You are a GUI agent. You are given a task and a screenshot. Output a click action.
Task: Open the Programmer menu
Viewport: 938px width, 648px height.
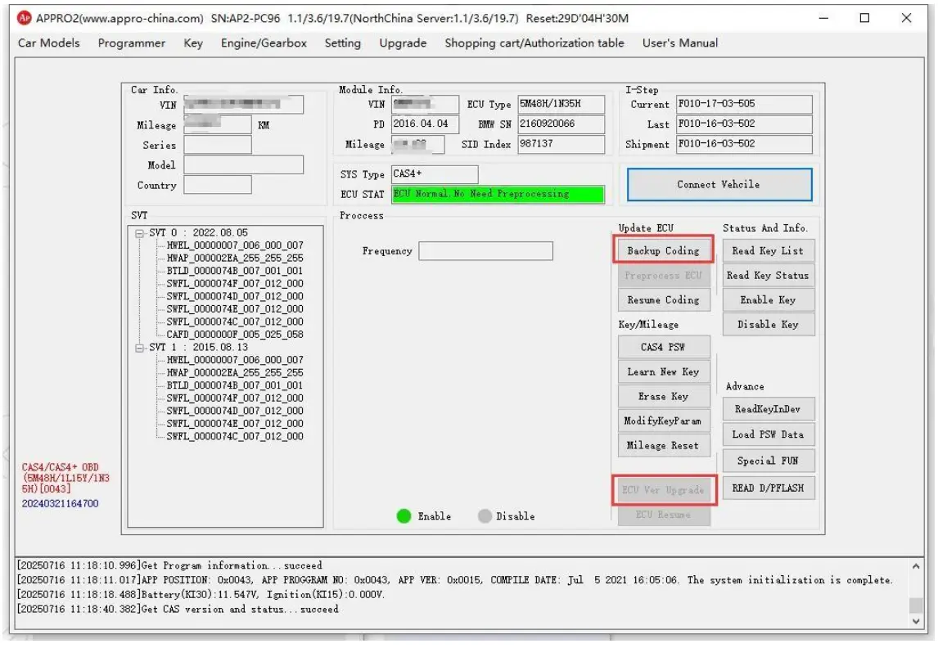point(132,43)
